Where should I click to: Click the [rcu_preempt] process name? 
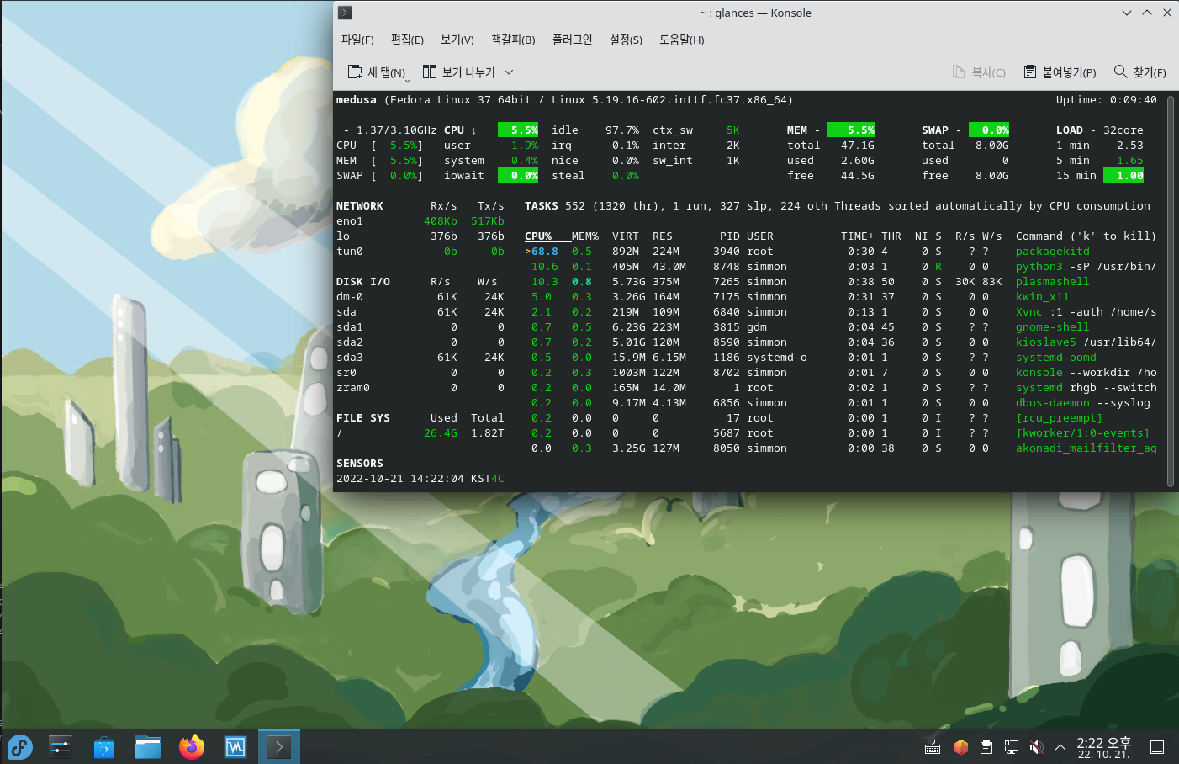(x=1060, y=418)
